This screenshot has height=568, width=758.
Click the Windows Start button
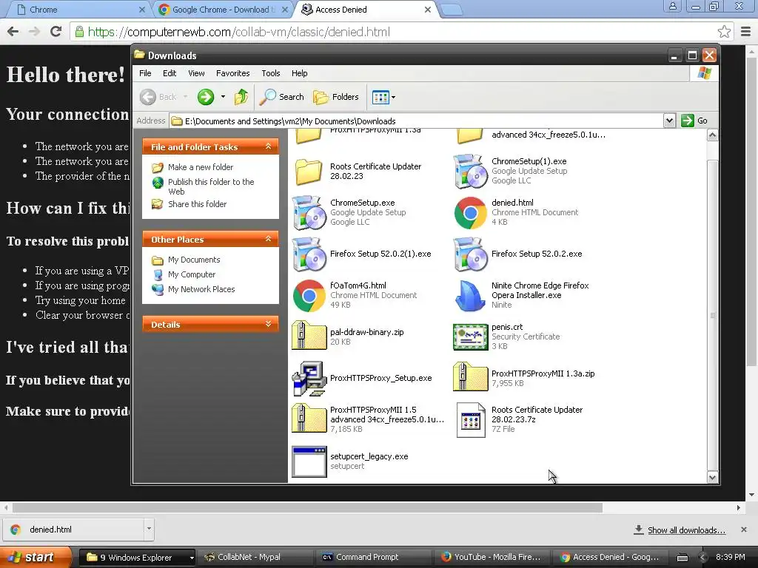[x=36, y=558]
